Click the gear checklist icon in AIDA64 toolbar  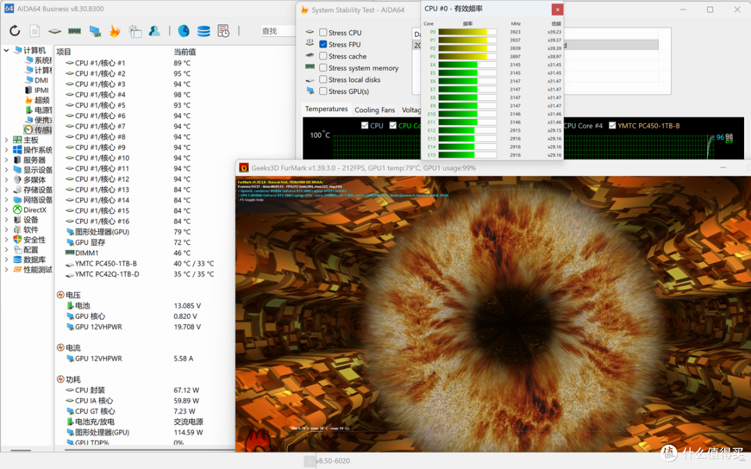point(135,31)
